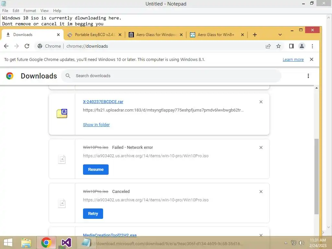
Task: Click the Chrome taskbar icon
Action: (x=46, y=243)
